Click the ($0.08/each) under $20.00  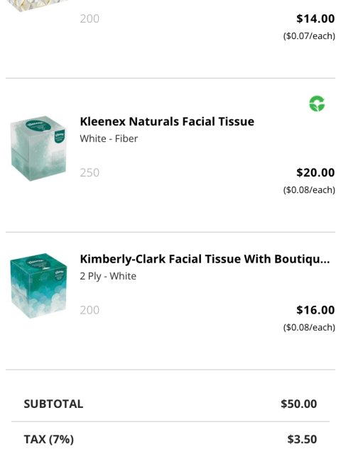[x=309, y=190]
